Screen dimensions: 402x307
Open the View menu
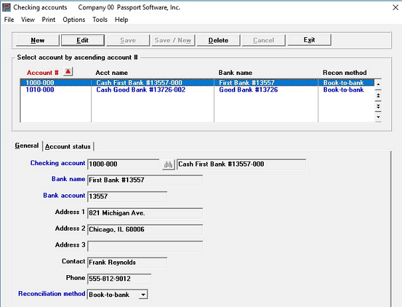click(x=28, y=20)
